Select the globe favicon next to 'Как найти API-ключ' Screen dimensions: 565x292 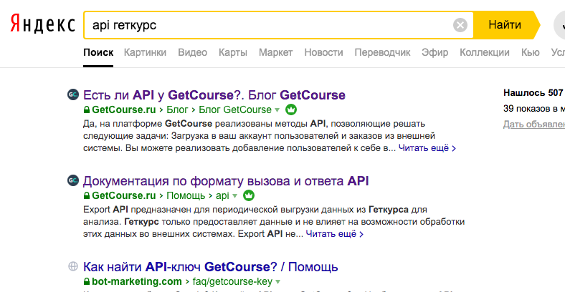[x=73, y=266]
